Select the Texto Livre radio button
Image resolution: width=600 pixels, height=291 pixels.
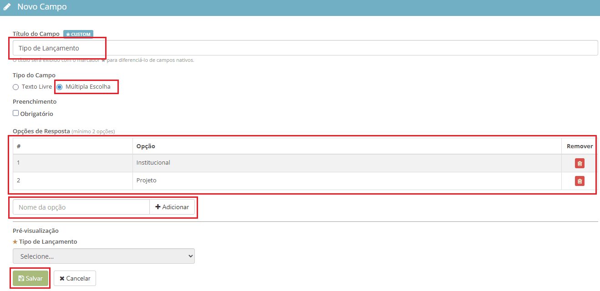pyautogui.click(x=15, y=87)
